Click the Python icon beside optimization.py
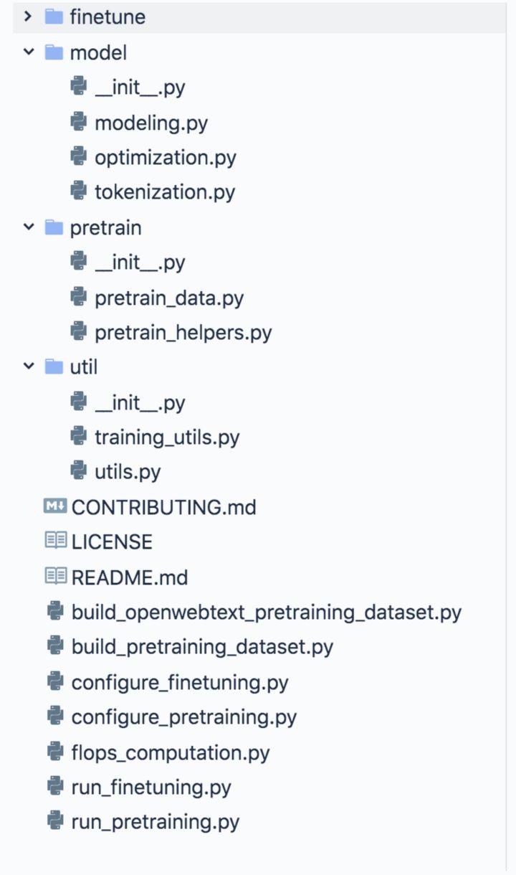 pyautogui.click(x=79, y=156)
